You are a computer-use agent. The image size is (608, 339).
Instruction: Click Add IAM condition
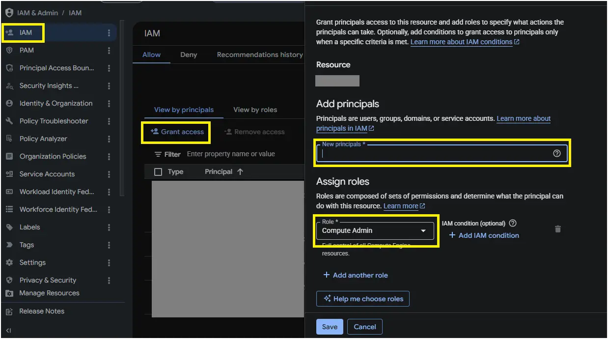pos(484,235)
